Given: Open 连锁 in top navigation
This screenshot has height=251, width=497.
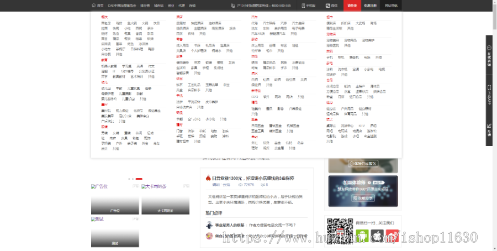Looking at the screenshot, I should [x=192, y=6].
